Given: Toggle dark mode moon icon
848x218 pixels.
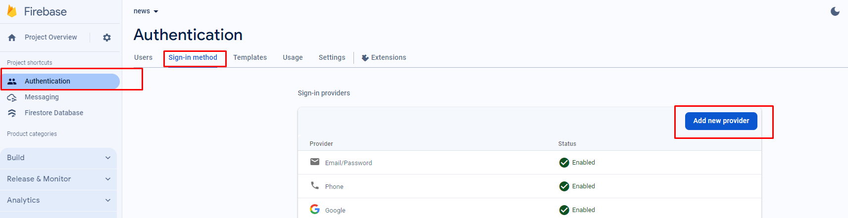Looking at the screenshot, I should click(835, 11).
